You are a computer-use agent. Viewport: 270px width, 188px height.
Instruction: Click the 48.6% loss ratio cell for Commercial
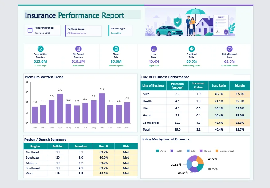click(219, 123)
